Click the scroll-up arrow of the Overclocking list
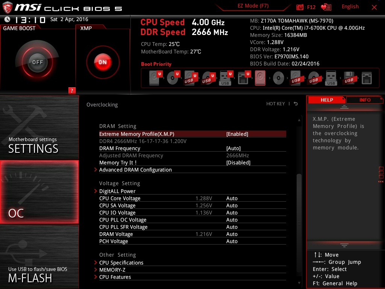The width and height of the screenshot is (385, 289). 299,120
